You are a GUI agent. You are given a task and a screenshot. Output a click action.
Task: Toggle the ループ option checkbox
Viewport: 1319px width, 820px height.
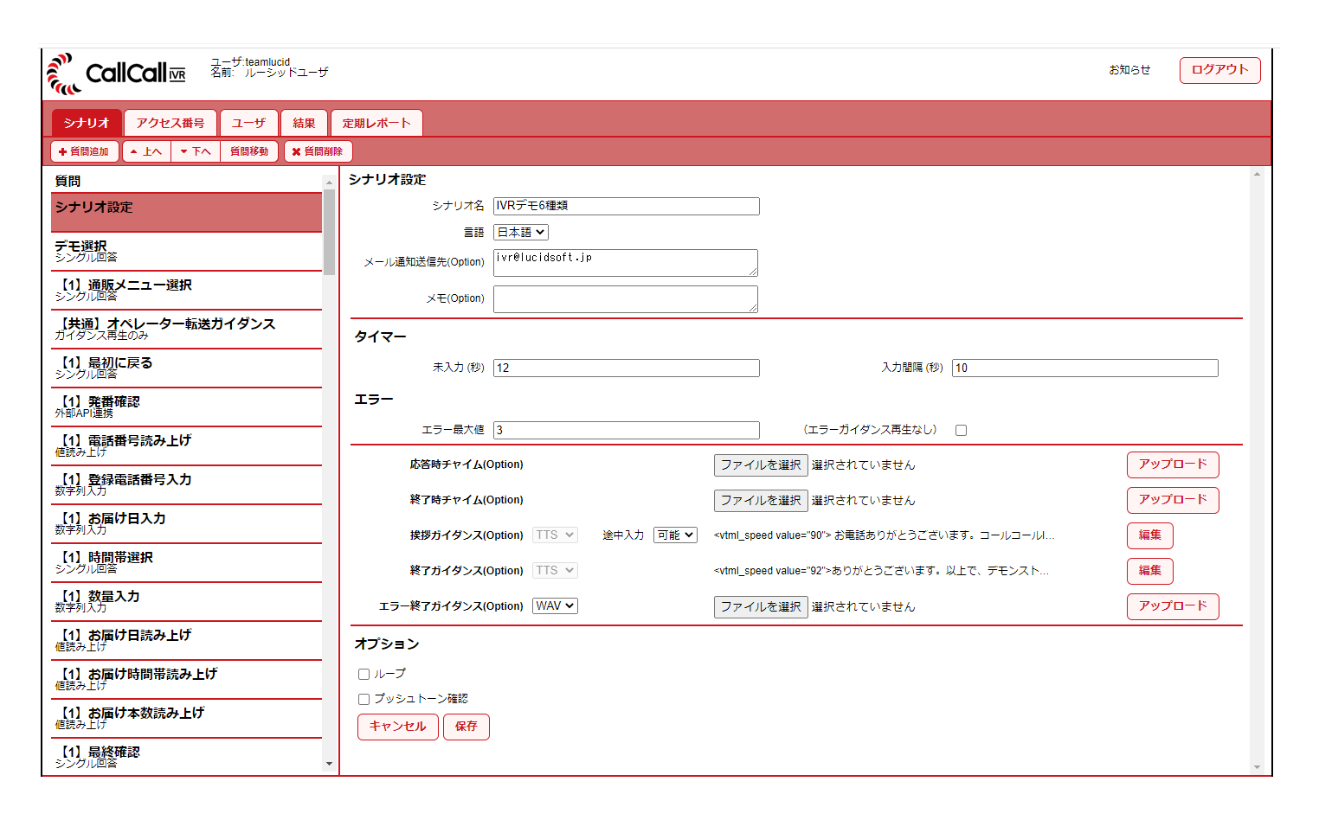point(364,674)
